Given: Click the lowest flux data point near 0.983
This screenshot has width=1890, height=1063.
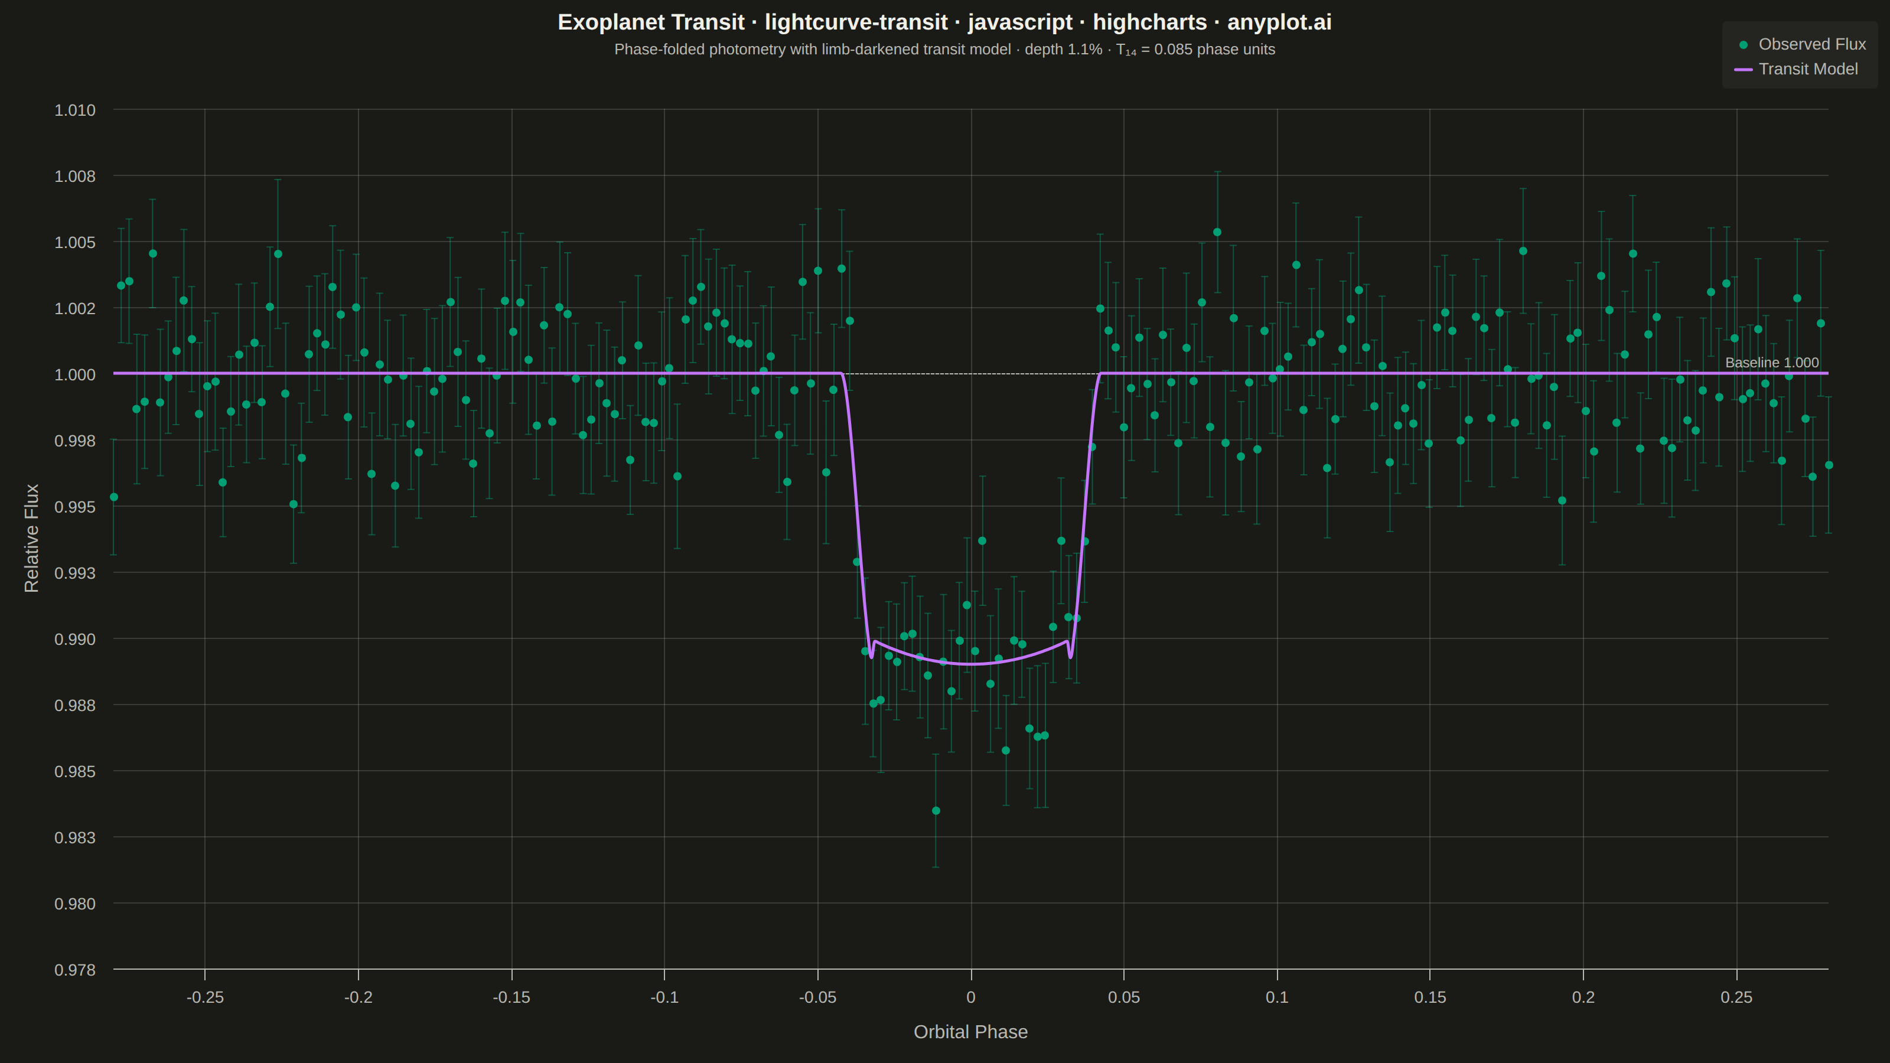Looking at the screenshot, I should (936, 811).
